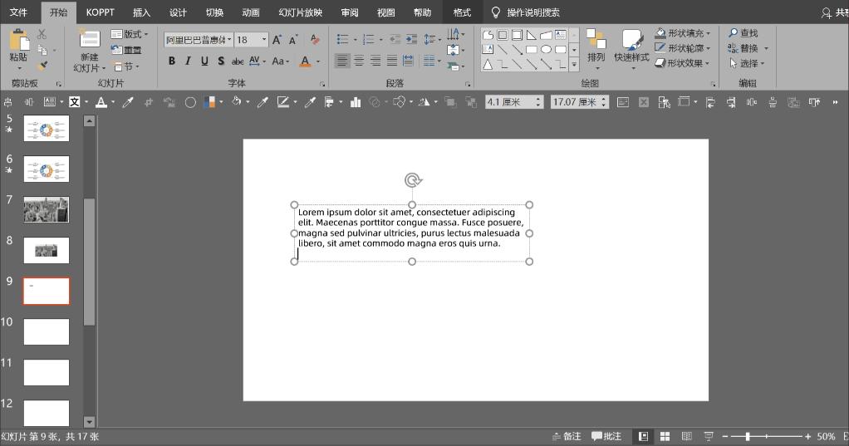The image size is (849, 446).
Task: Toggle Underline formatting
Action: [x=204, y=61]
